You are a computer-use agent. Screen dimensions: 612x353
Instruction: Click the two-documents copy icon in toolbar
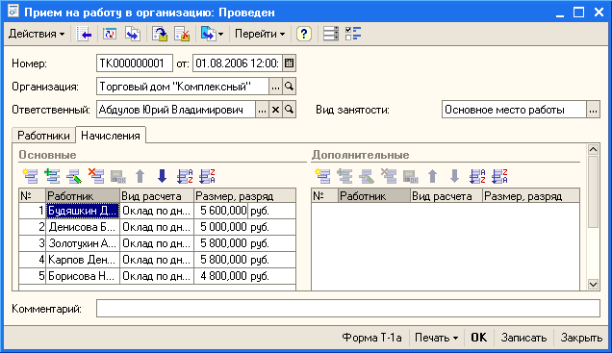[x=133, y=34]
